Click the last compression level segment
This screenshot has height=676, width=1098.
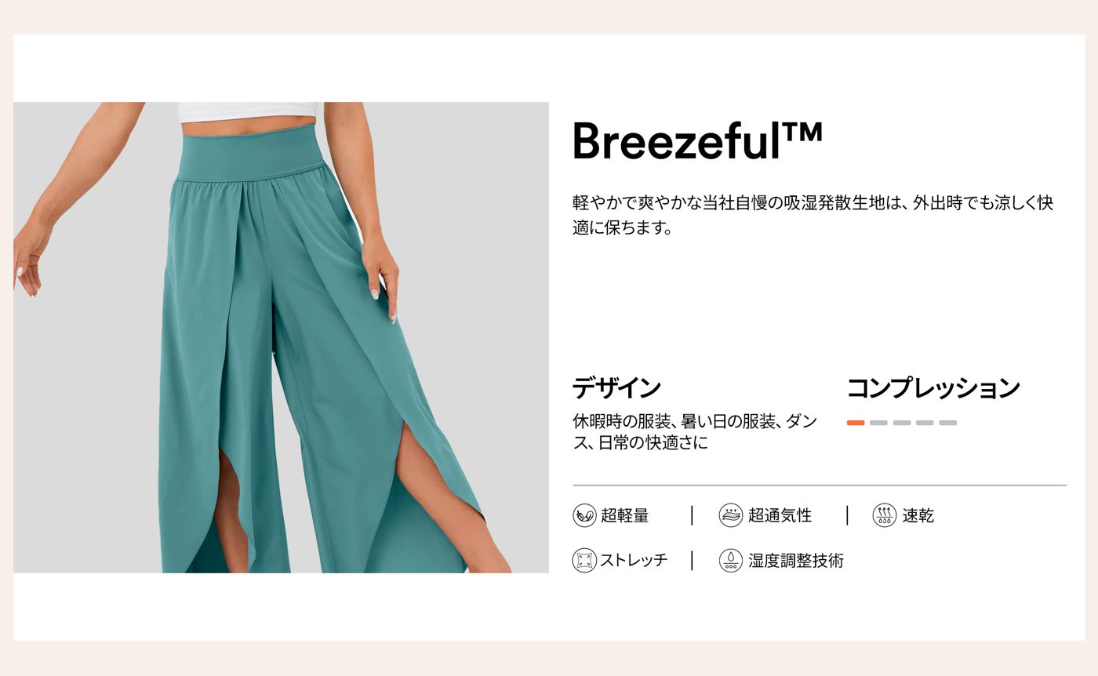tap(948, 423)
